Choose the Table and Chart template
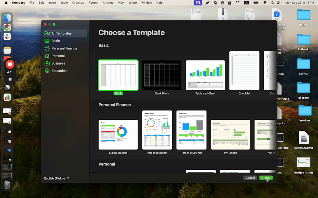The width and height of the screenshot is (318, 198). (x=205, y=75)
